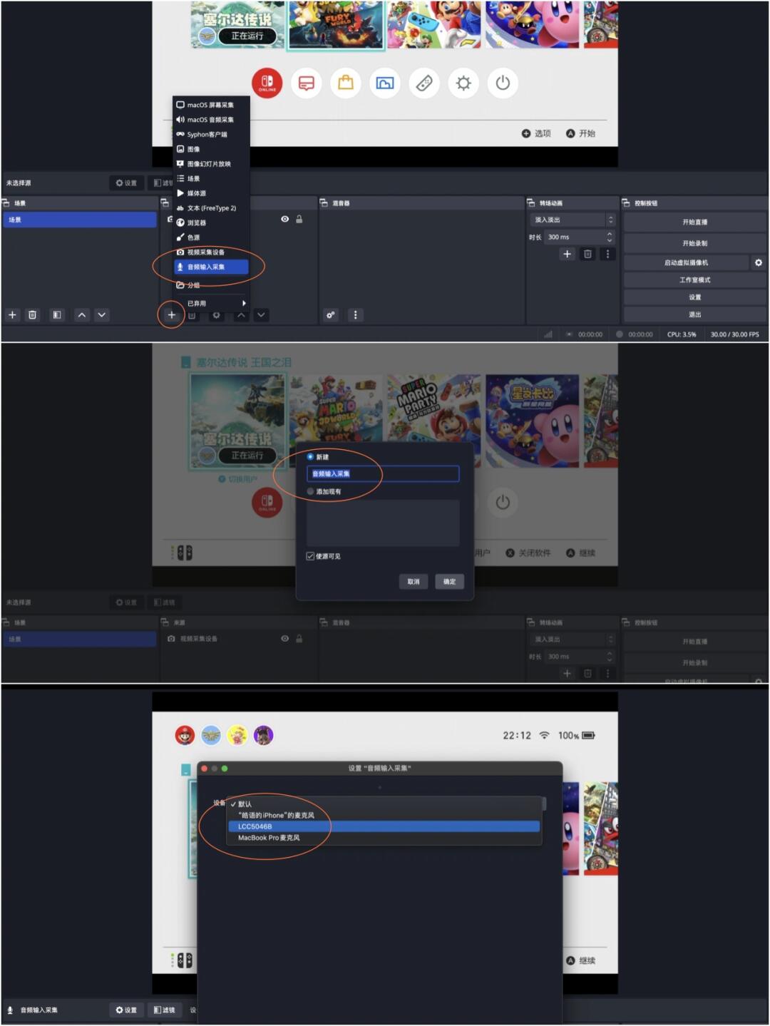Viewport: 770px width, 1026px height.
Task: Click the circled plus button to add a source
Action: (x=171, y=314)
